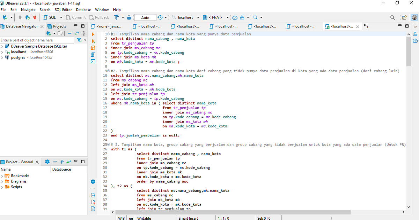Expand the postgres database node
Screen dimensions: 419x220
[3, 57]
